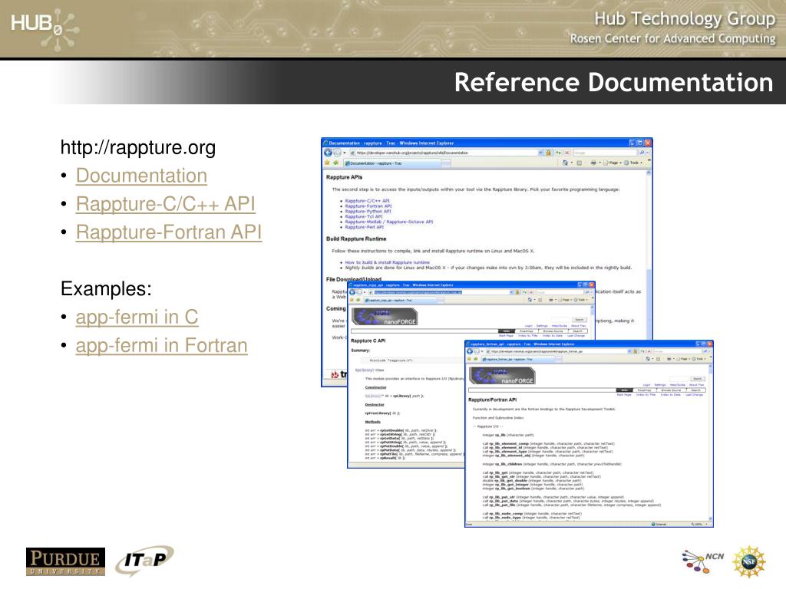Open Rappture-Fortran API link in Documentation page
The width and height of the screenshot is (786, 589).
[x=368, y=206]
